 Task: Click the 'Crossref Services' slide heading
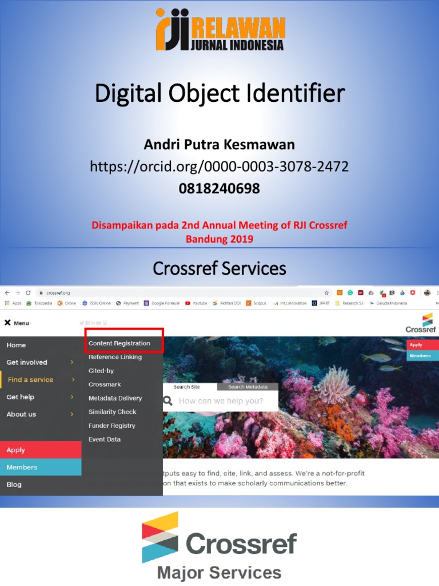219,268
